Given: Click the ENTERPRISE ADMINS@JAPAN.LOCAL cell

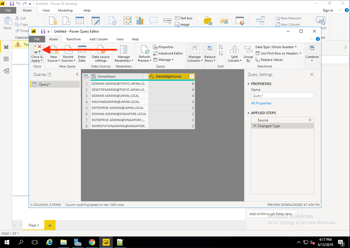Looking at the screenshot, I should click(x=119, y=108).
